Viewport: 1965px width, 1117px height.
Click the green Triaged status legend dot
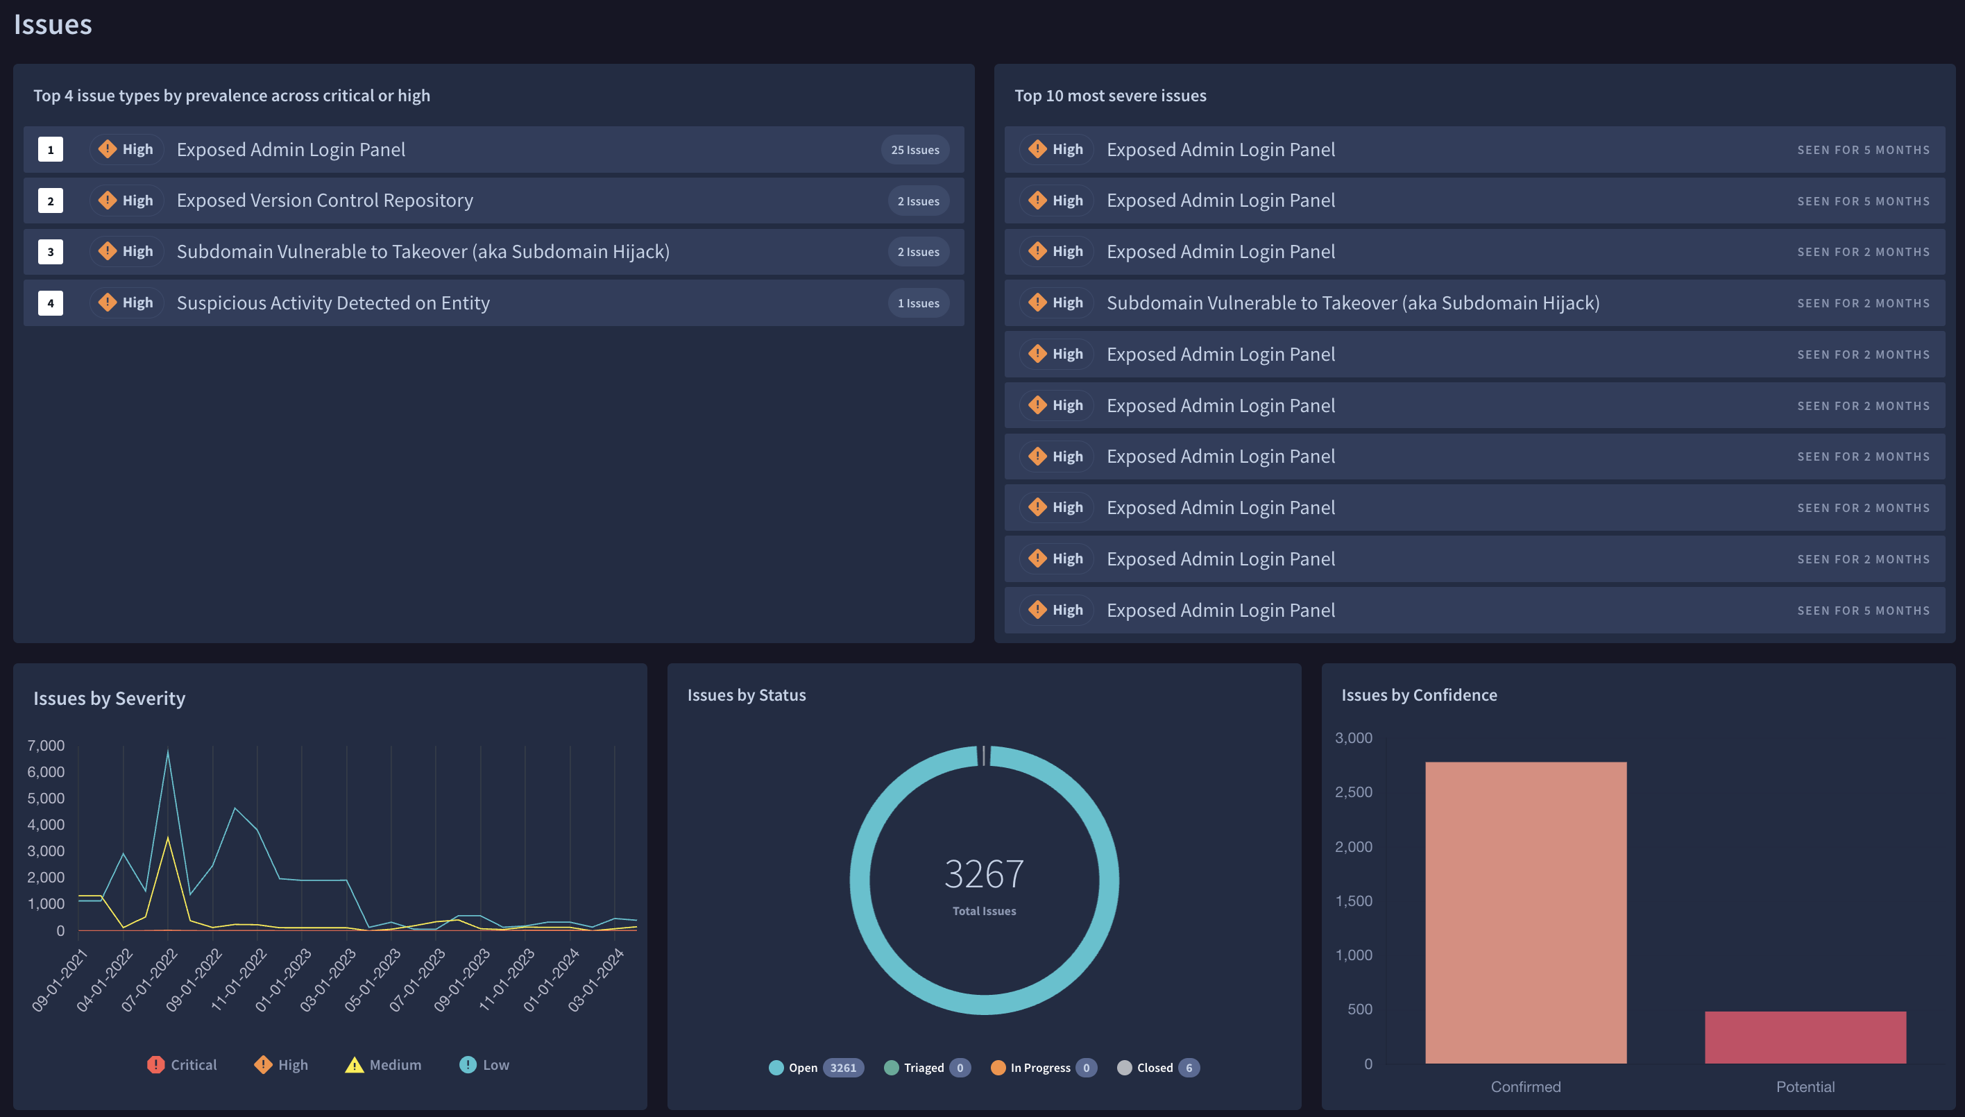coord(891,1068)
